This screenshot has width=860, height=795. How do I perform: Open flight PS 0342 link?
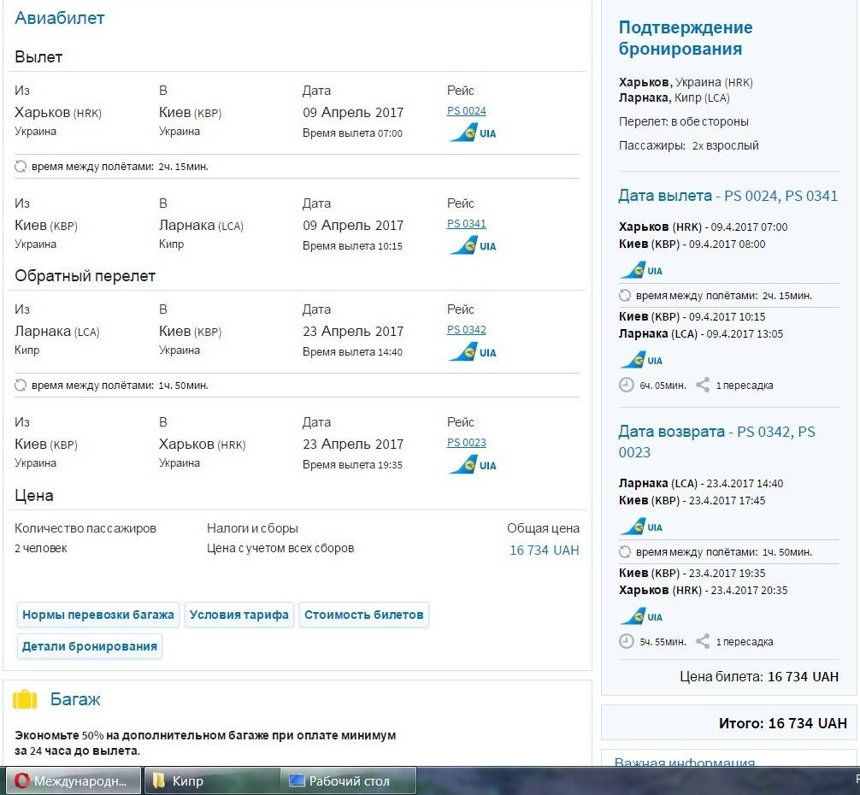point(466,330)
